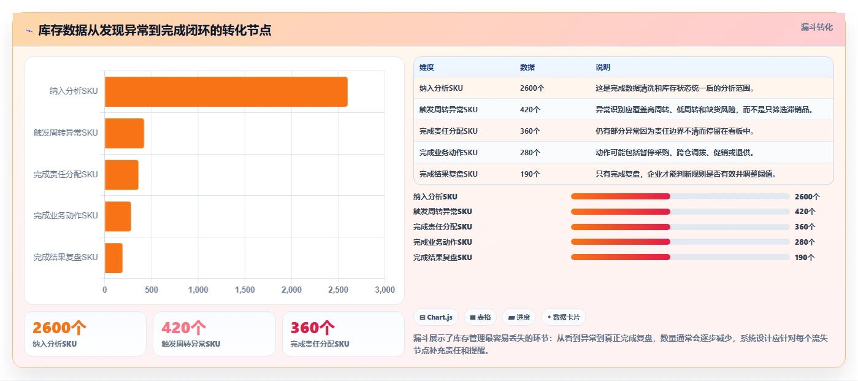This screenshot has height=381, width=858.
Task: Click the 420个 cell in the table
Action: (530, 110)
